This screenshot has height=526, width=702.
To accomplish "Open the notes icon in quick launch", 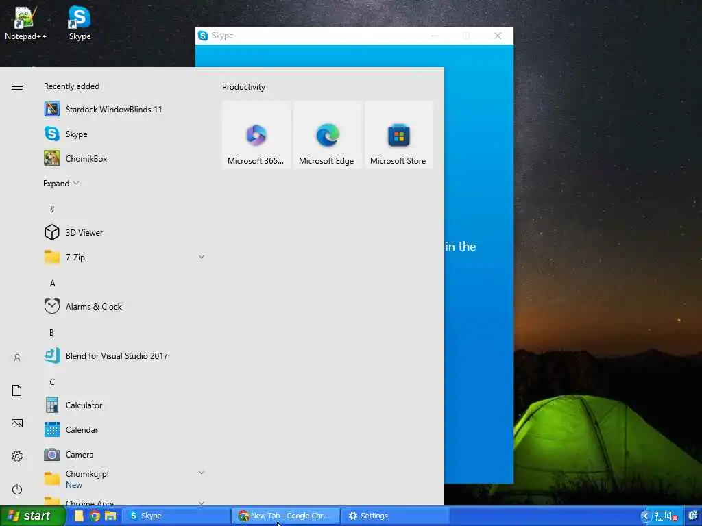I will (x=80, y=516).
